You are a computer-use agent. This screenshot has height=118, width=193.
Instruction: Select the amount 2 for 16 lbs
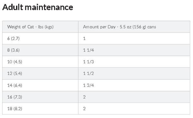(134, 97)
